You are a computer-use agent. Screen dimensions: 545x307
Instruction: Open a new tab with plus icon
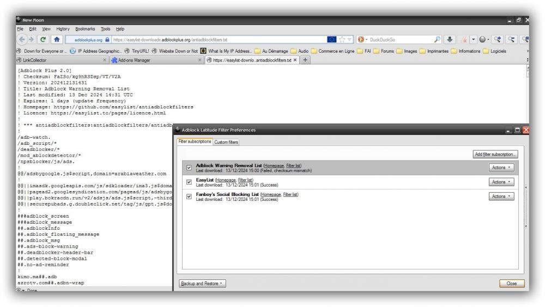coord(306,60)
